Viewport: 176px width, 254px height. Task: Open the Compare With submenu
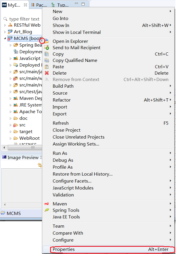pos(109,233)
